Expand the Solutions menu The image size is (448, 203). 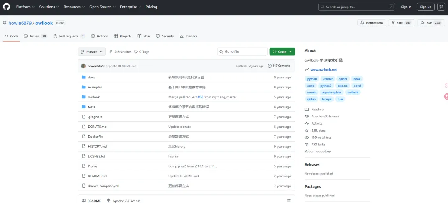[49, 7]
